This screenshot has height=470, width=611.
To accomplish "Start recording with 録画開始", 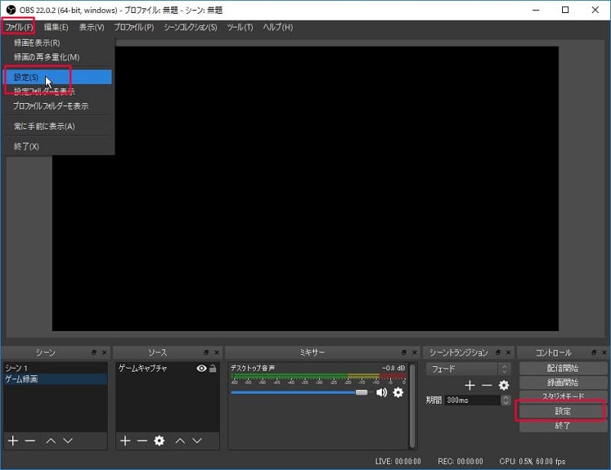I will click(x=564, y=384).
